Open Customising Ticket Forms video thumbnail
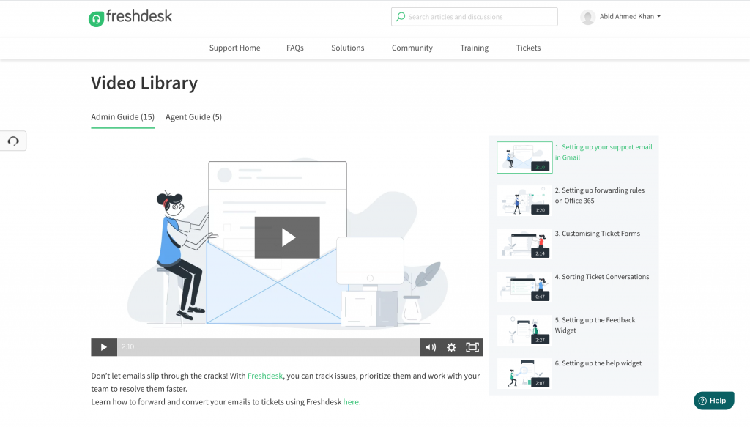Image resolution: width=750 pixels, height=427 pixels. pyautogui.click(x=524, y=244)
